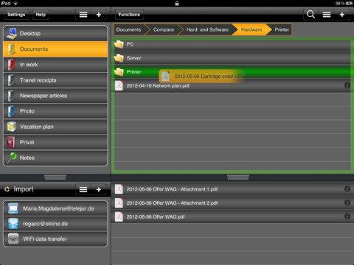Open the Import section list menu icon
This screenshot has width=354, height=265.
coord(83,189)
